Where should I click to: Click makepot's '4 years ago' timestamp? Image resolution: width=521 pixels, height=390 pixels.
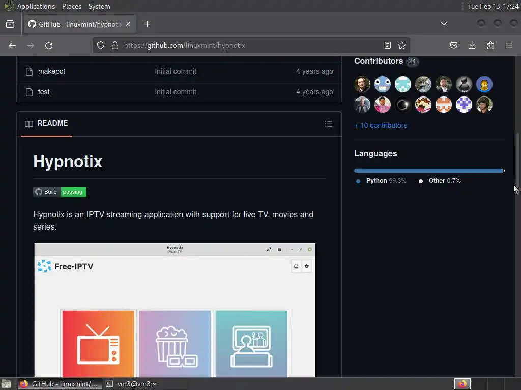[314, 71]
